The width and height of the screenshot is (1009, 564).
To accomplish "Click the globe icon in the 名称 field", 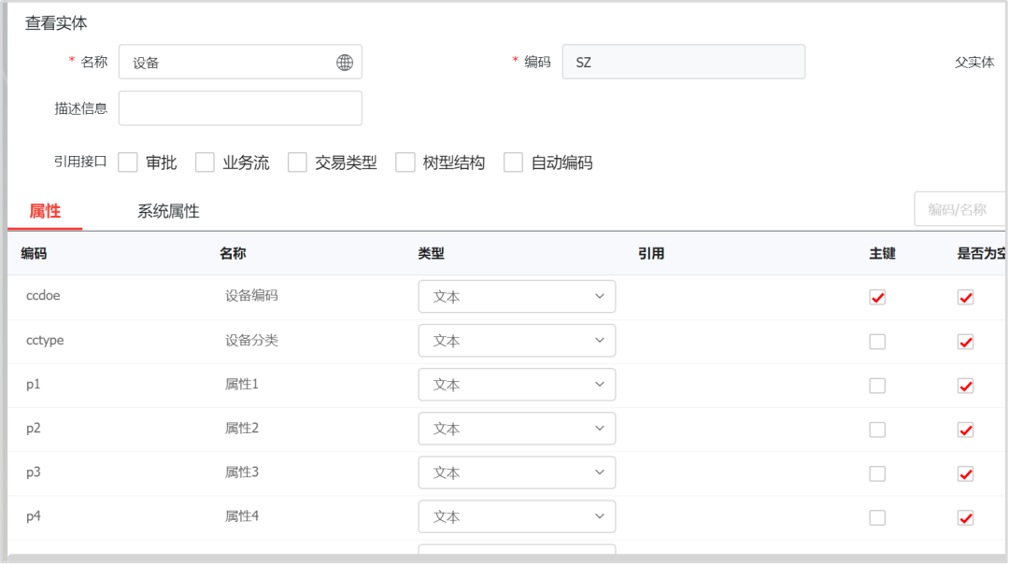I will pos(344,63).
